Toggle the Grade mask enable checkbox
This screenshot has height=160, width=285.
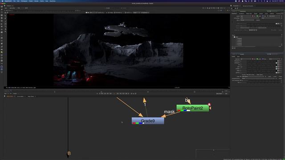241,76
